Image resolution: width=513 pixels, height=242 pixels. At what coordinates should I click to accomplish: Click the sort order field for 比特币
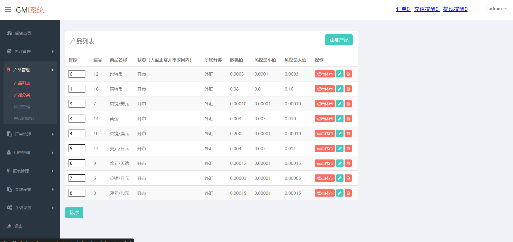coord(77,74)
